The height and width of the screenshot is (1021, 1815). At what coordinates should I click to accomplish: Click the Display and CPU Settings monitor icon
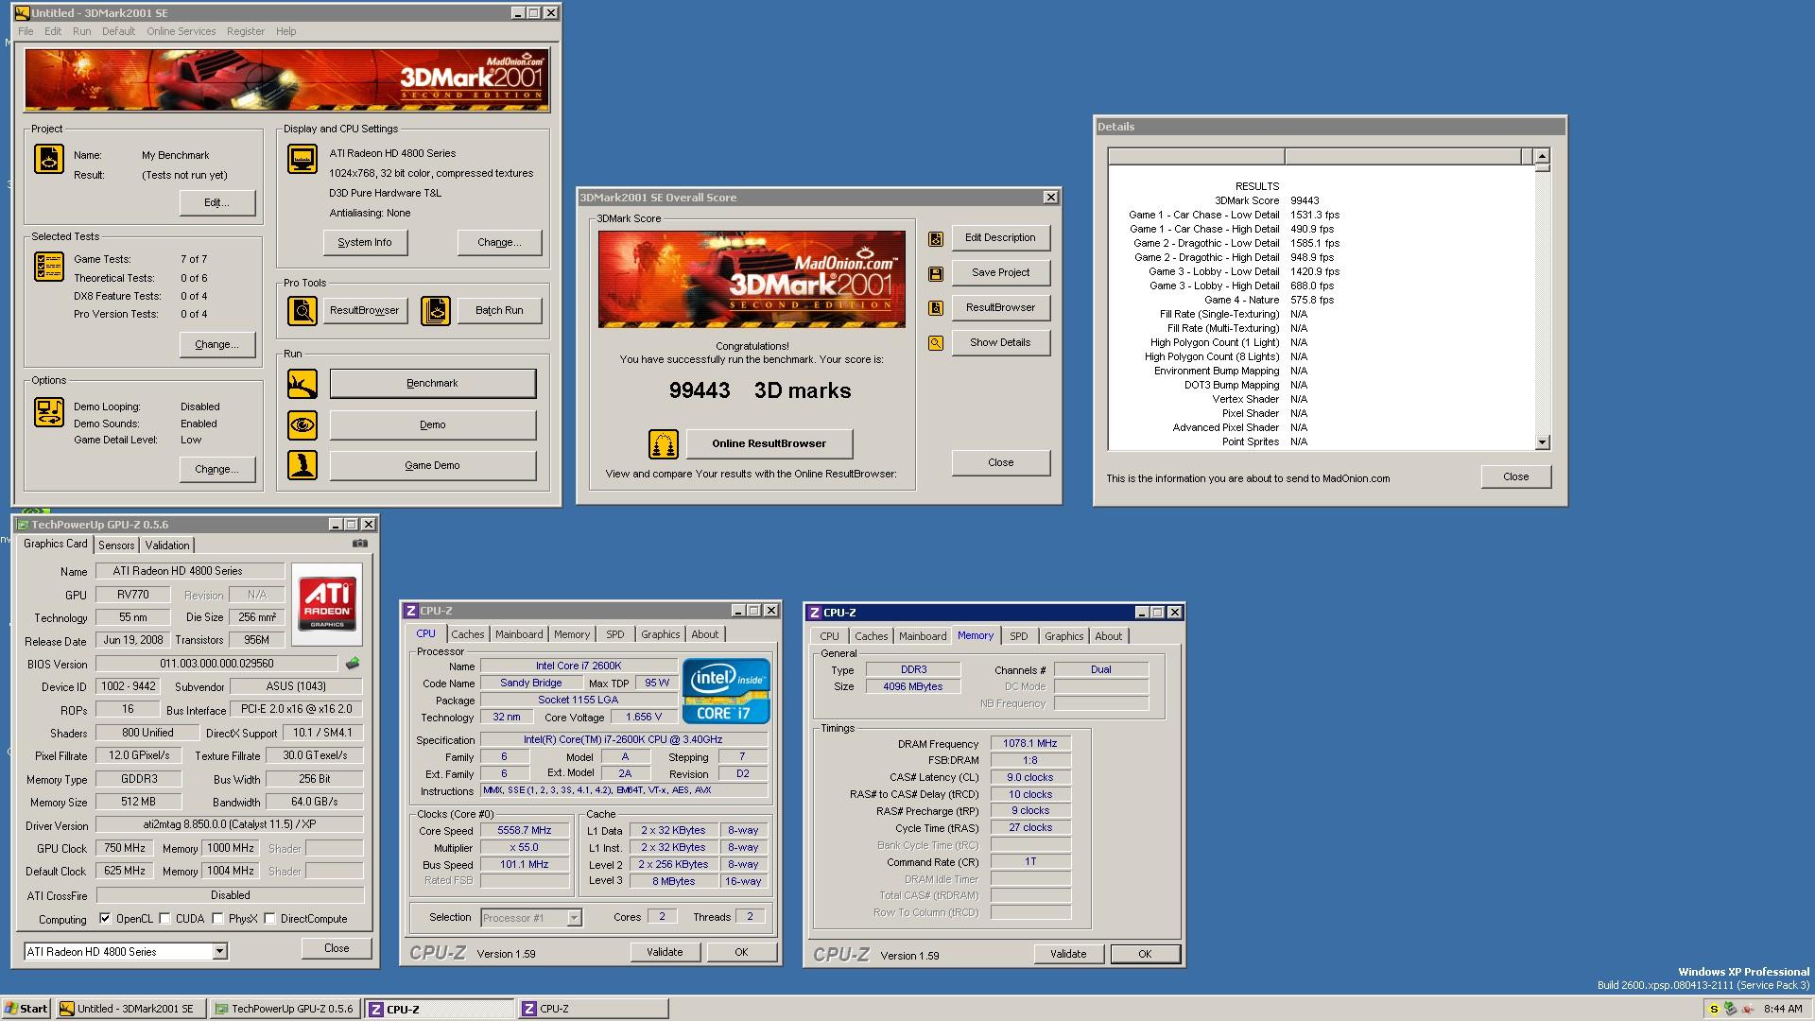pyautogui.click(x=302, y=159)
